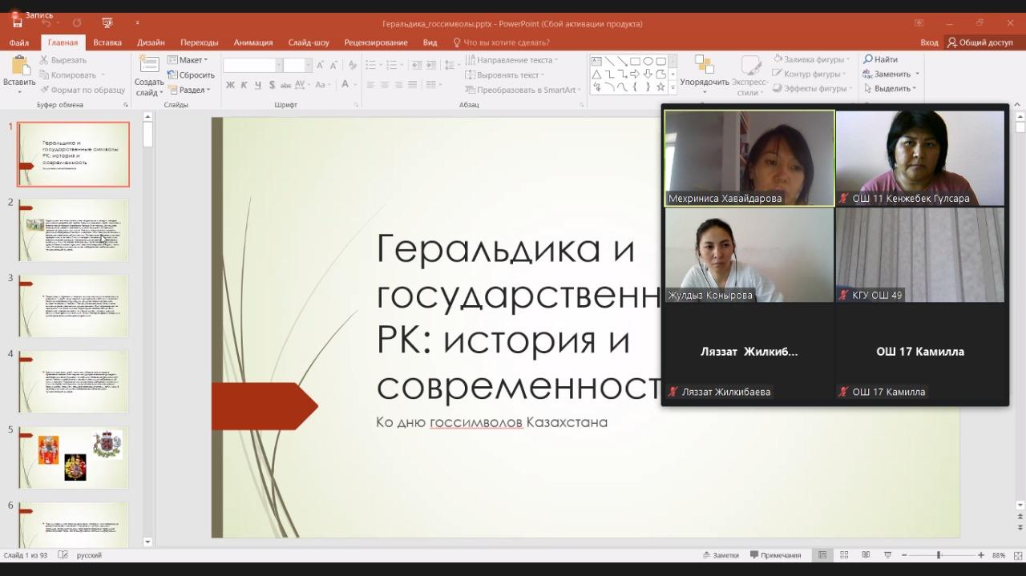Click Примечания comments button in status bar
The width and height of the screenshot is (1026, 576).
775,555
